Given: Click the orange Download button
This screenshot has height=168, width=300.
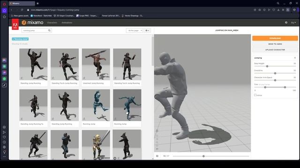Looking at the screenshot, I should [x=275, y=38].
